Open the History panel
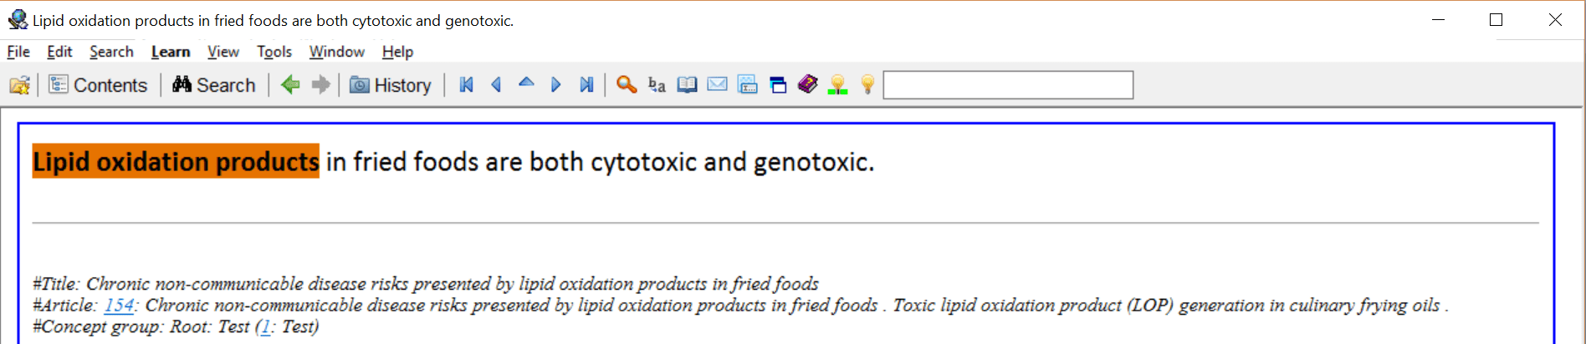 tap(391, 85)
